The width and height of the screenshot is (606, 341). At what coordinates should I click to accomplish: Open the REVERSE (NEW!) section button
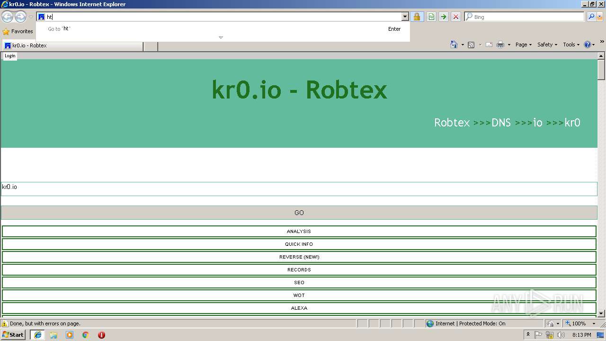(x=299, y=257)
